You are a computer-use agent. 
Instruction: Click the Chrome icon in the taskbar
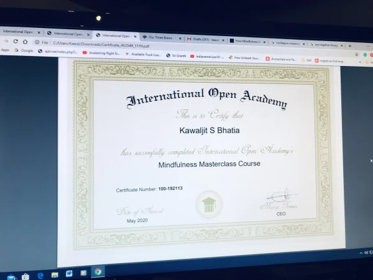click(x=98, y=272)
